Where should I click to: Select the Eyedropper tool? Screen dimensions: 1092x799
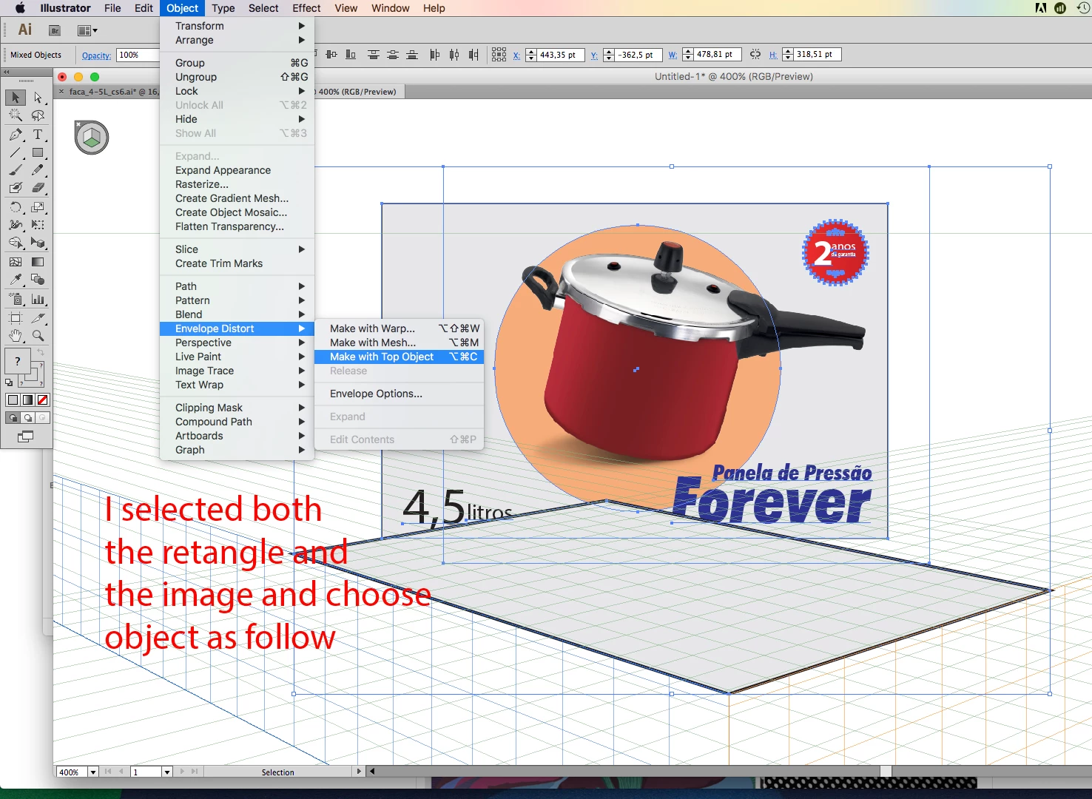(x=16, y=280)
